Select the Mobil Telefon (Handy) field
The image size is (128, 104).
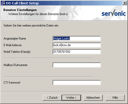77,52
